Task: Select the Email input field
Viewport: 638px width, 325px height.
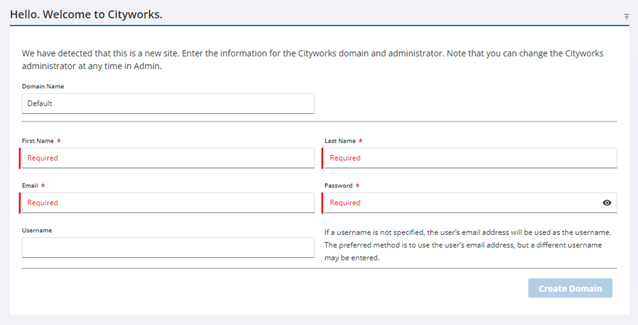Action: pos(168,203)
